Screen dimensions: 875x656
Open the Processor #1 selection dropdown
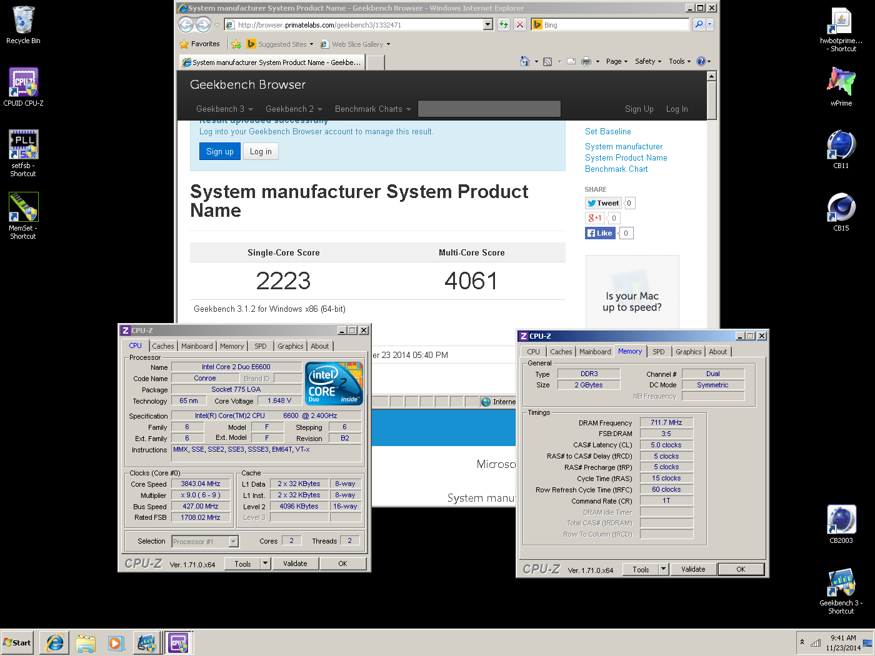234,542
